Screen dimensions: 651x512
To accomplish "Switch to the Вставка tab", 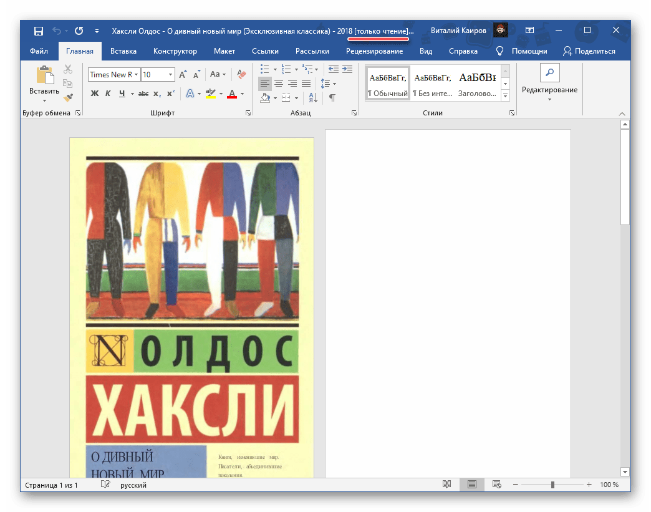I will (123, 51).
